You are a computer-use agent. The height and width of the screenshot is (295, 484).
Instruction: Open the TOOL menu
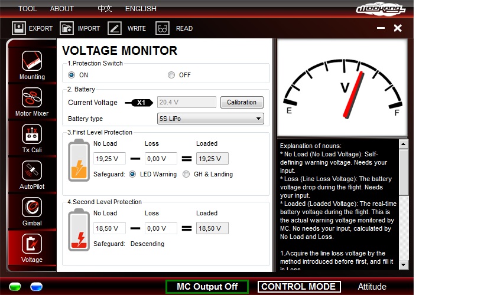coord(27,9)
